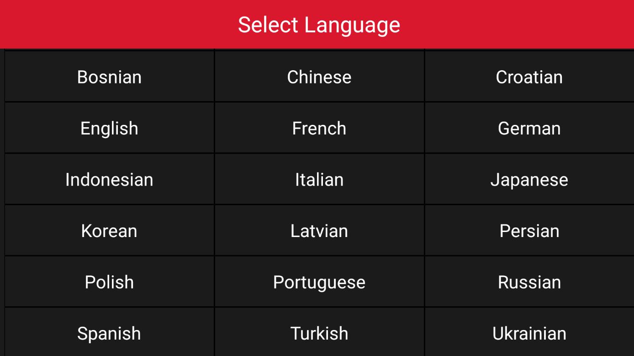Choose Ukrainian as the language

529,333
